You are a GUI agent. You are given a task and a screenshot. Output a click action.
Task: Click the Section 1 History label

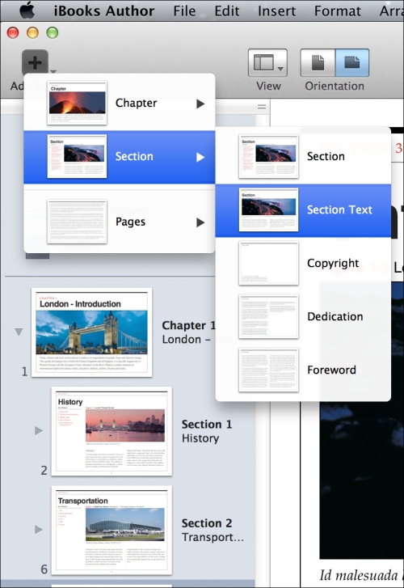click(207, 431)
